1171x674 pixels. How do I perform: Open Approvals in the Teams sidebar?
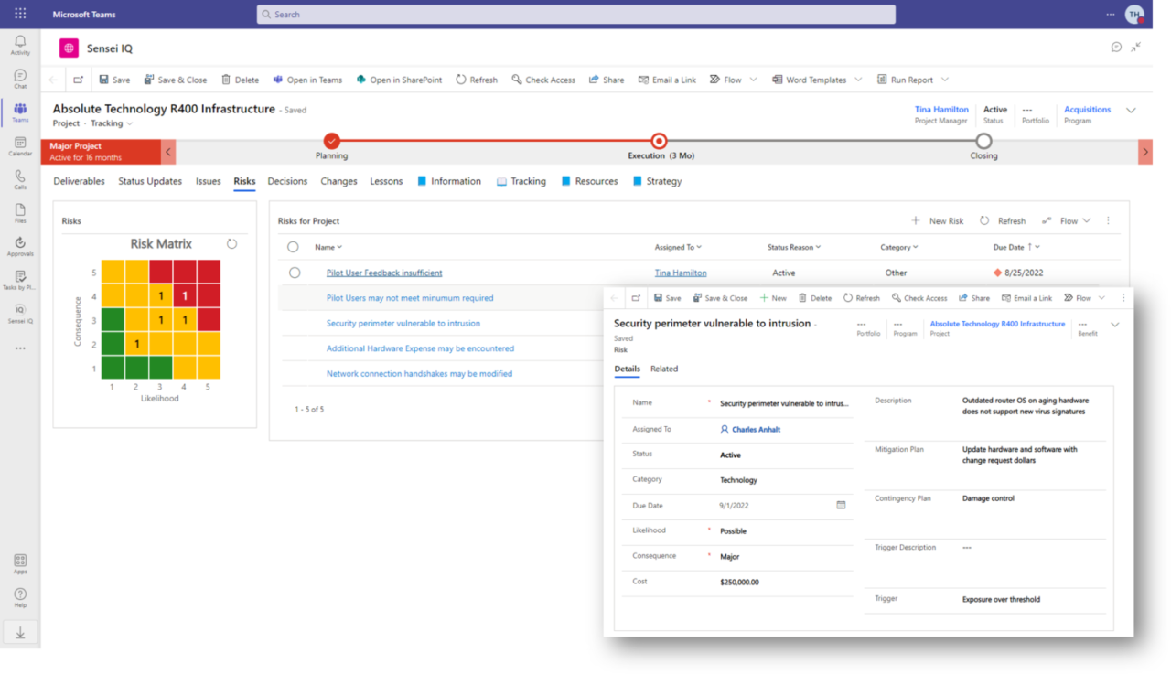point(20,247)
